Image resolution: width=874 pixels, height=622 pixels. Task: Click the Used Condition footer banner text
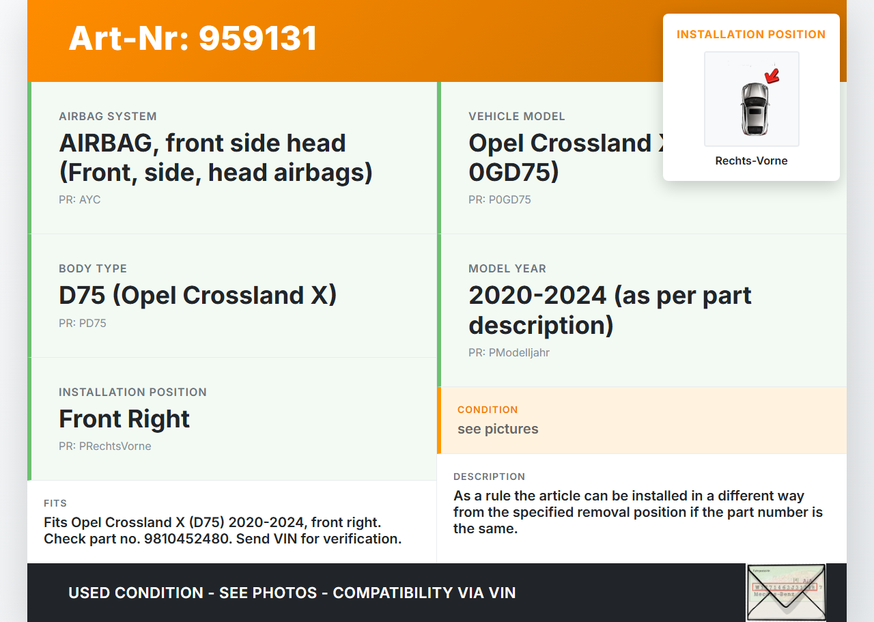[292, 593]
